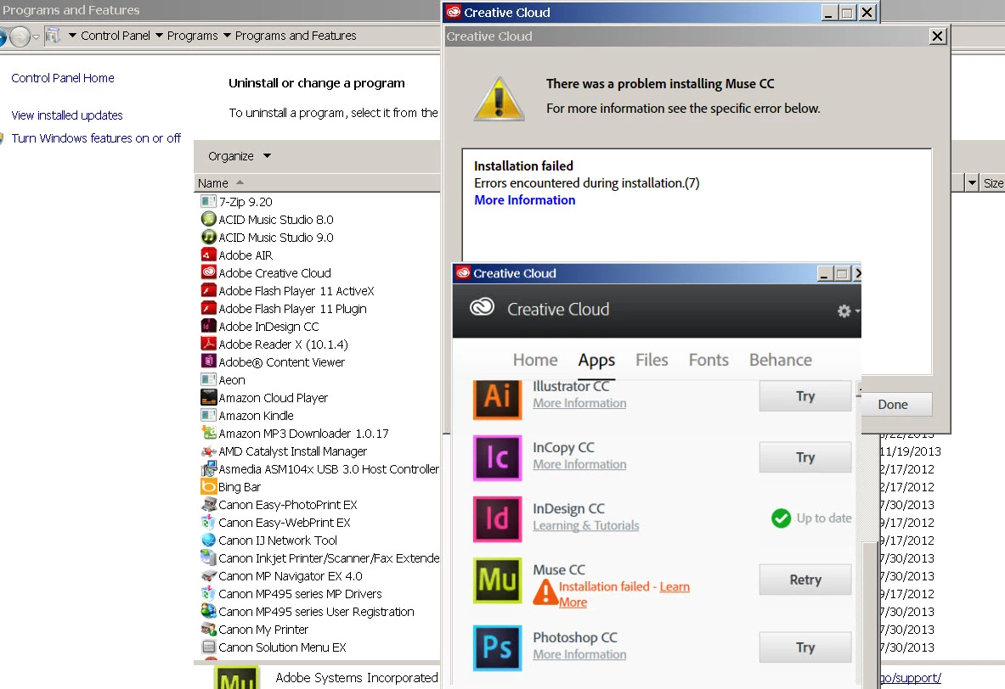Select the Amazon Cloud Player icon
Image resolution: width=1005 pixels, height=689 pixels.
coord(208,398)
